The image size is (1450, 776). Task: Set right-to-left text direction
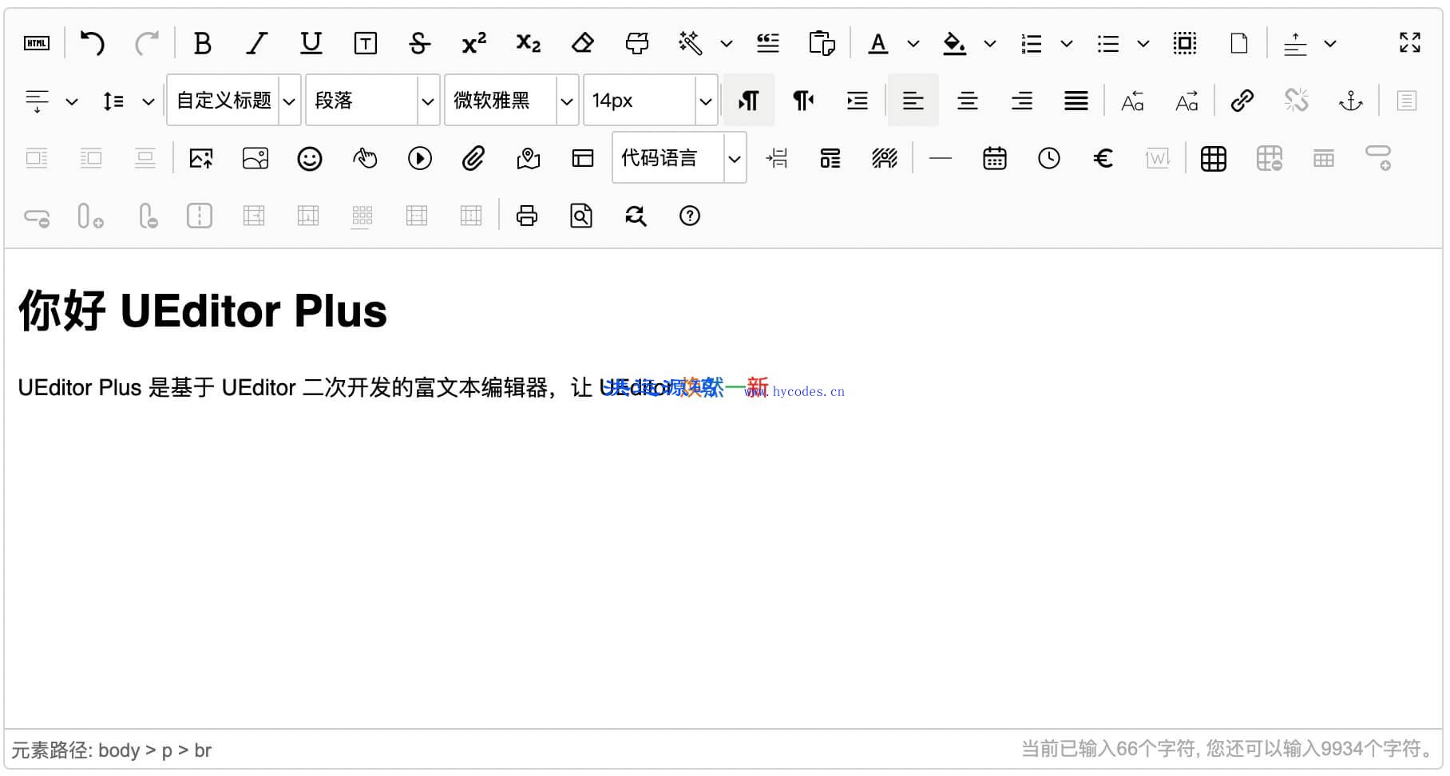[803, 101]
